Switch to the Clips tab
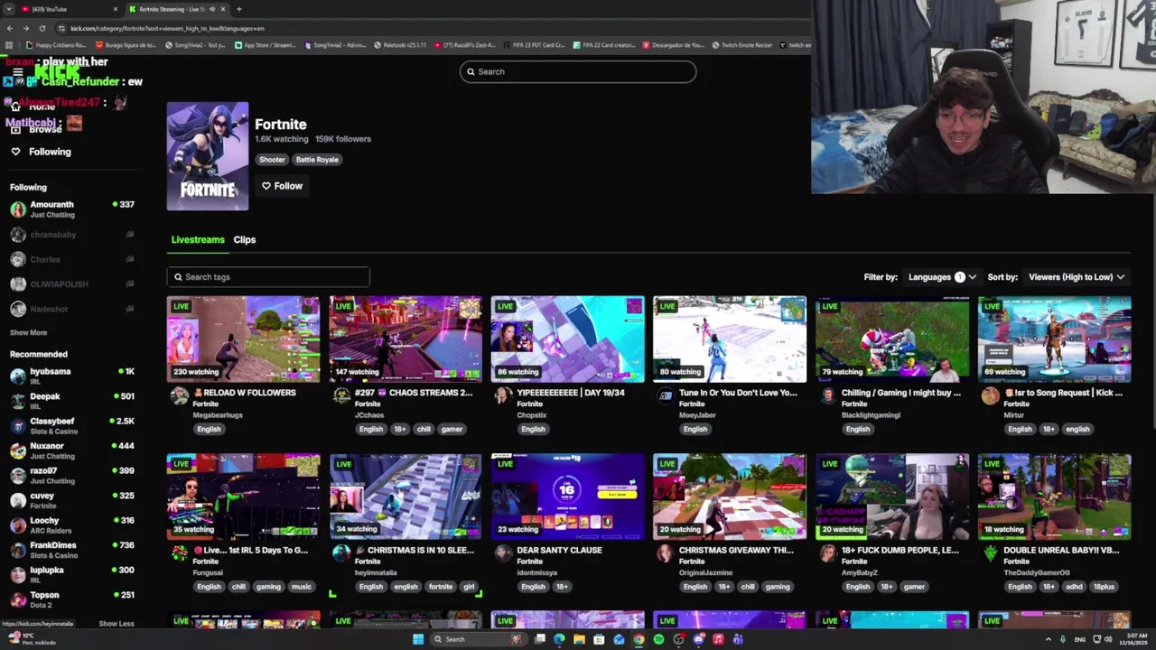Image resolution: width=1156 pixels, height=650 pixels. pyautogui.click(x=245, y=239)
